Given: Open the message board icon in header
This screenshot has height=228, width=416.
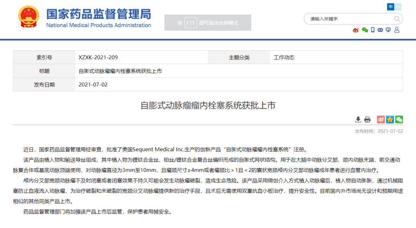Looking at the screenshot, I should pos(388,30).
